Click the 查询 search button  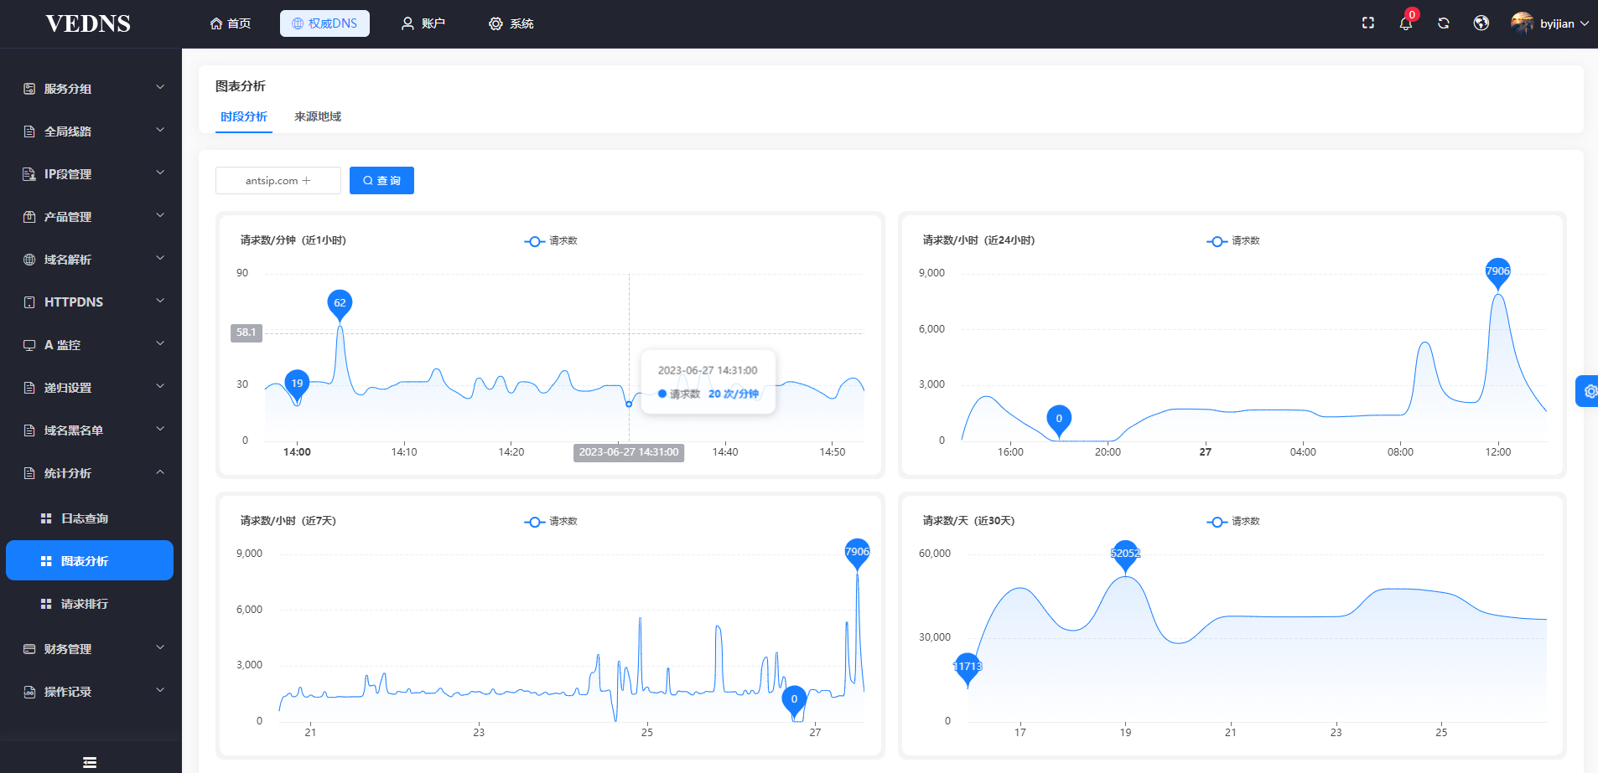tap(381, 181)
